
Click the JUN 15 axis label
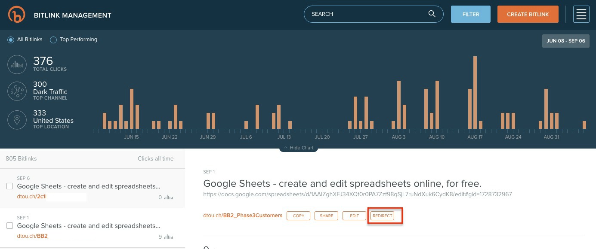[132, 137]
